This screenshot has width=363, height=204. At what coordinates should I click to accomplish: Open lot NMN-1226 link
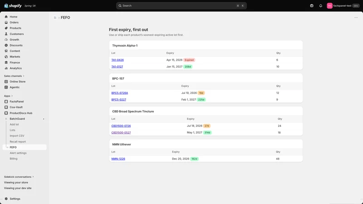click(118, 159)
